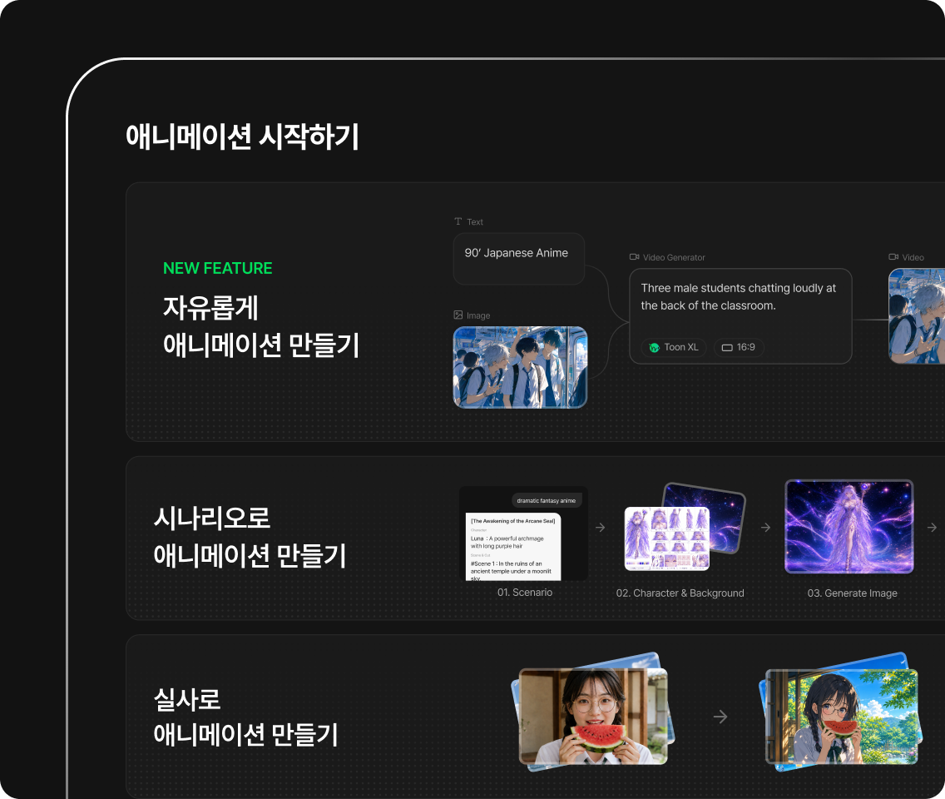Click the Video node camera icon

point(893,257)
